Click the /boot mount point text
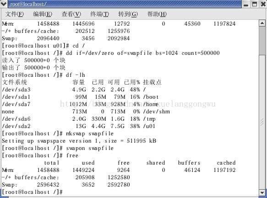 click(x=151, y=97)
